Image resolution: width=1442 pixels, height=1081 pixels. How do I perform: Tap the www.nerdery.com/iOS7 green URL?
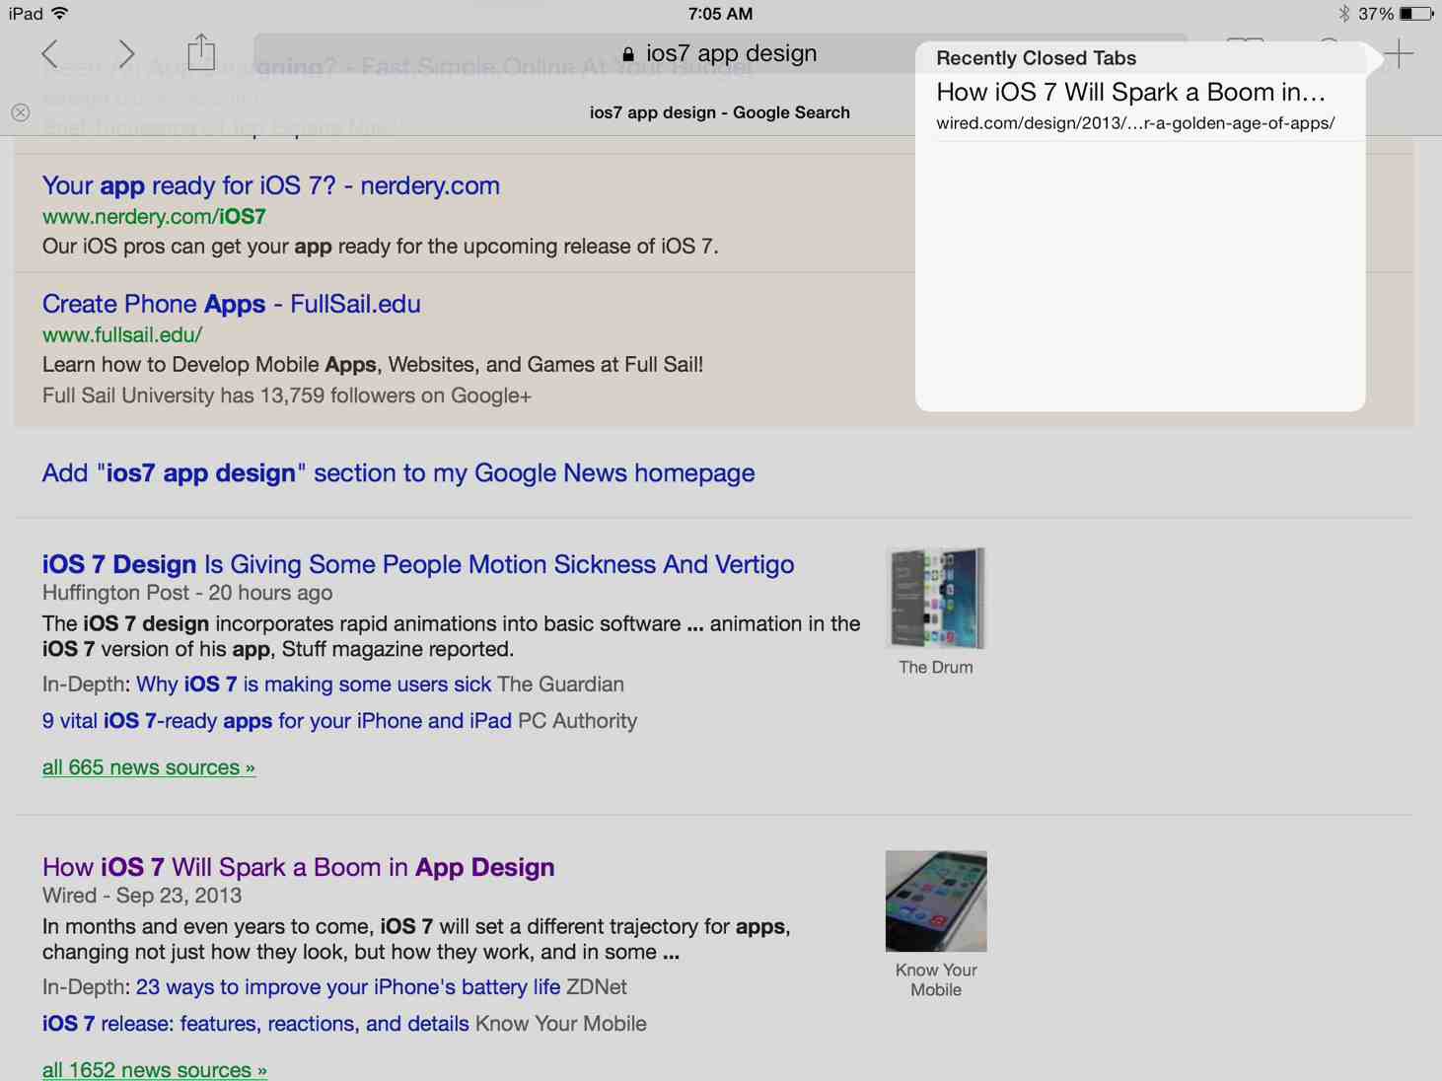[154, 217]
